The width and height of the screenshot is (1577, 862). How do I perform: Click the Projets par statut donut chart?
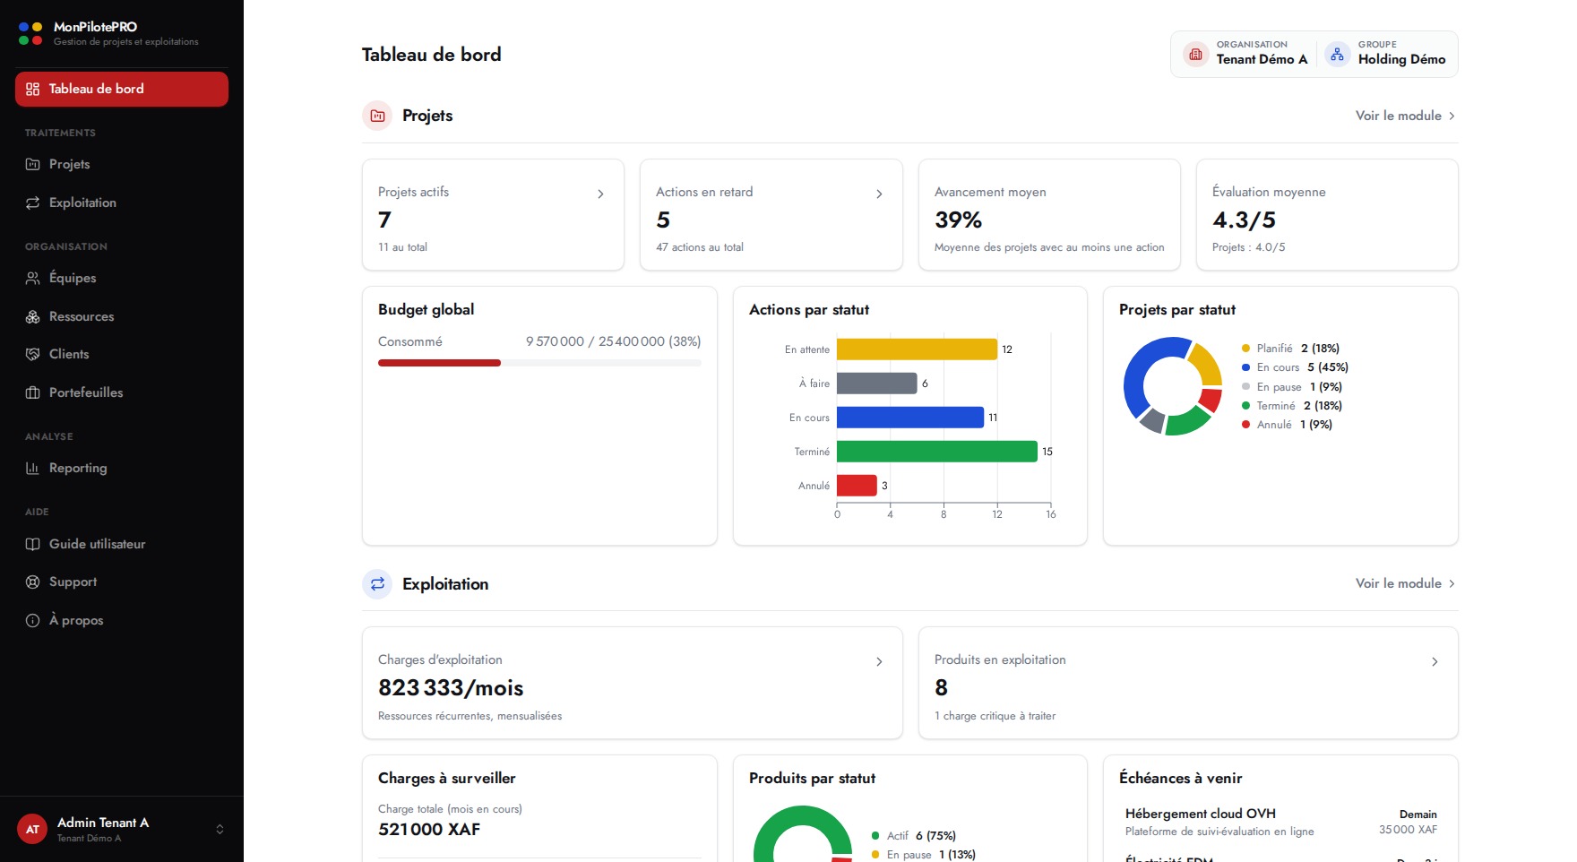pos(1173,386)
